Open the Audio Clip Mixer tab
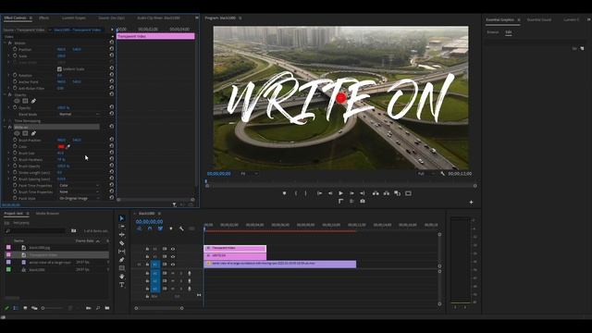This screenshot has height=333, width=592. (x=158, y=18)
